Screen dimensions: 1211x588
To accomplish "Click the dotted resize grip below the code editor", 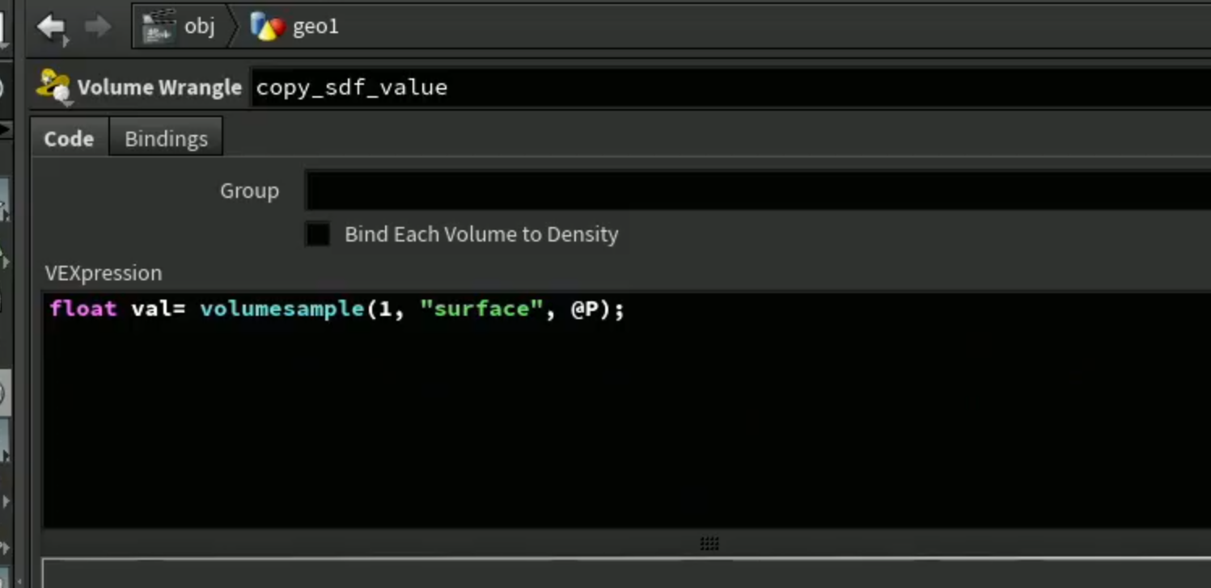I will (709, 544).
